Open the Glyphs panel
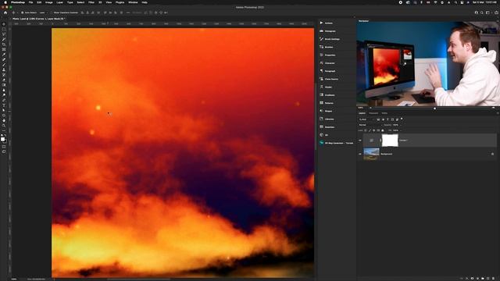 coord(327,87)
